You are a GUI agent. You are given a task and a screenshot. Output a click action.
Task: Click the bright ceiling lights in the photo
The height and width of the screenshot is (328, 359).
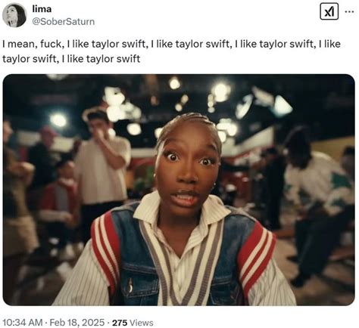(x=221, y=92)
